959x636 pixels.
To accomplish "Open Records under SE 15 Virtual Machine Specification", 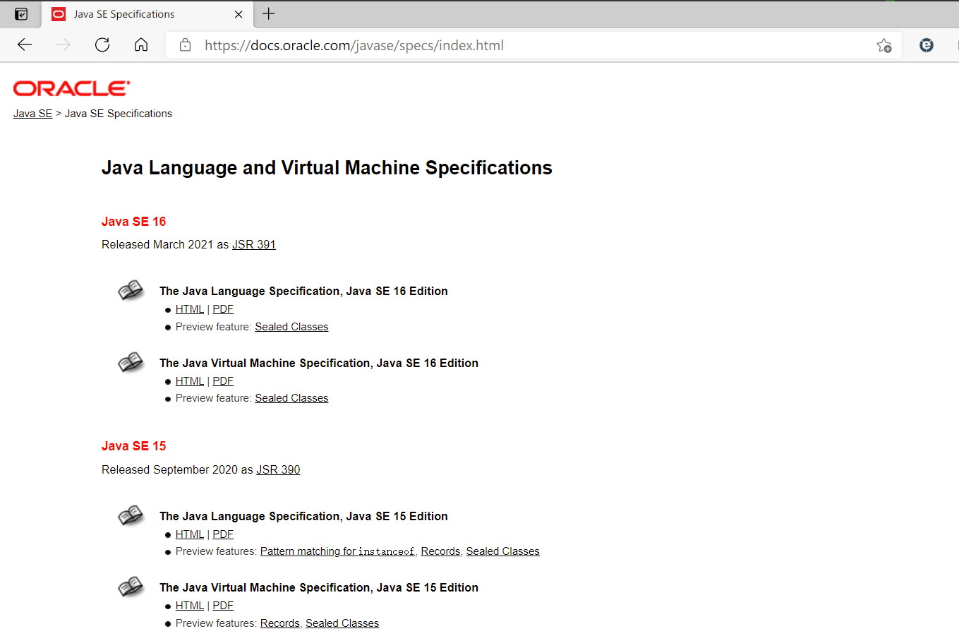I will (x=280, y=623).
